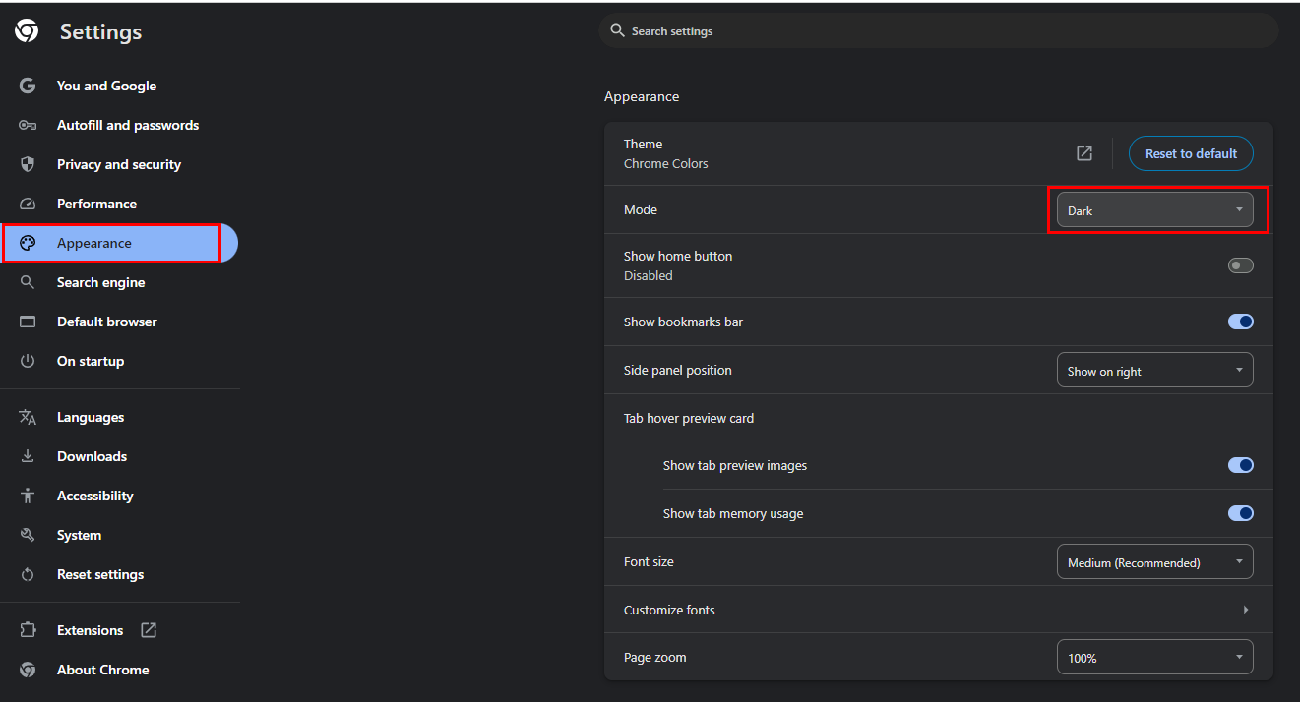The width and height of the screenshot is (1300, 702).
Task: Open the Downloads settings section
Action: pos(92,456)
